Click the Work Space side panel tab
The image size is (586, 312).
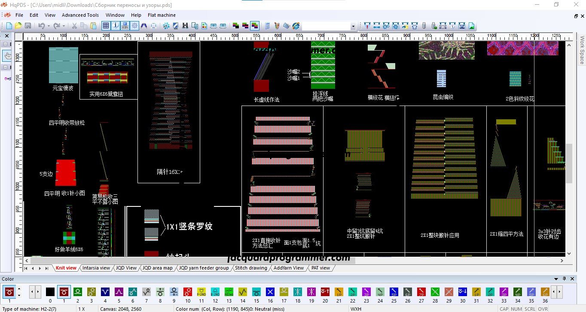point(582,50)
